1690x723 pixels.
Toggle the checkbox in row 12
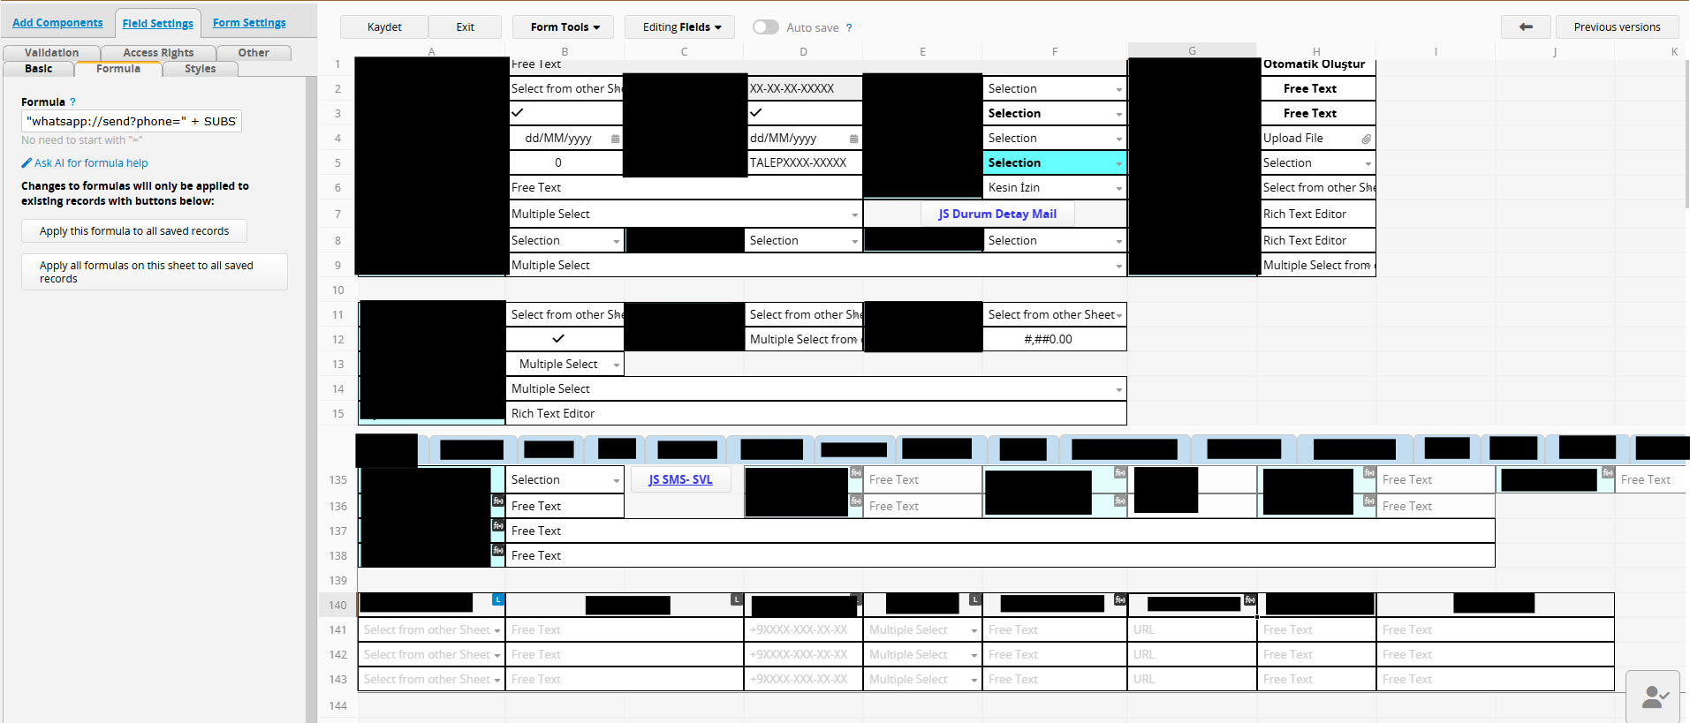(x=558, y=339)
